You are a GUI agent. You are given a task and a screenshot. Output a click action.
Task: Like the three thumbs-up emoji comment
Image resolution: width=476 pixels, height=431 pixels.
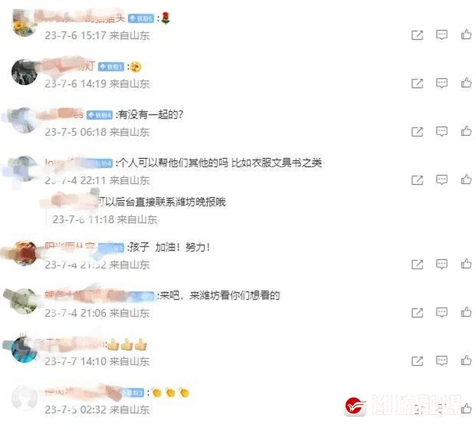click(466, 360)
